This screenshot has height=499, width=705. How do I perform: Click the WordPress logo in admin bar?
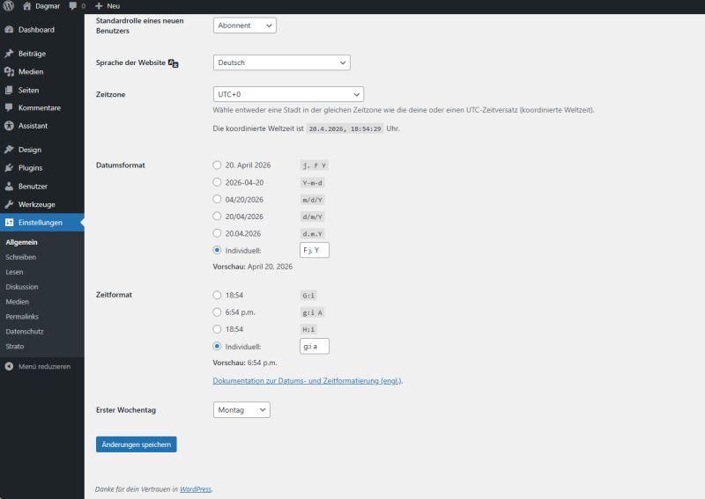coord(8,6)
